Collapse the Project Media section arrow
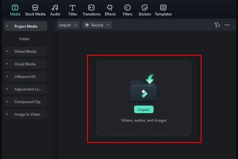Viewport: 238px width, 159px height. pos(7,26)
